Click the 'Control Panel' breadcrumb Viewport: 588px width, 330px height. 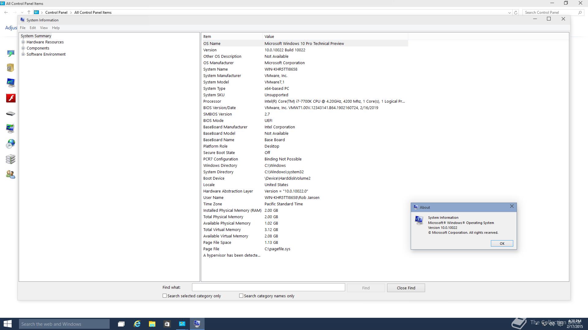pos(56,13)
